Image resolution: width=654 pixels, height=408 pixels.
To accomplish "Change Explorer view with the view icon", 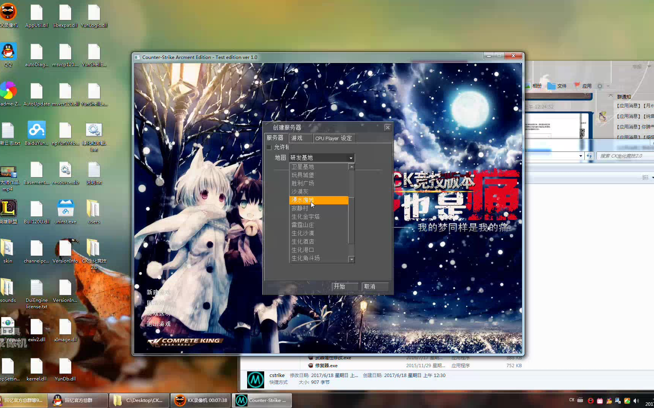I will tap(645, 177).
